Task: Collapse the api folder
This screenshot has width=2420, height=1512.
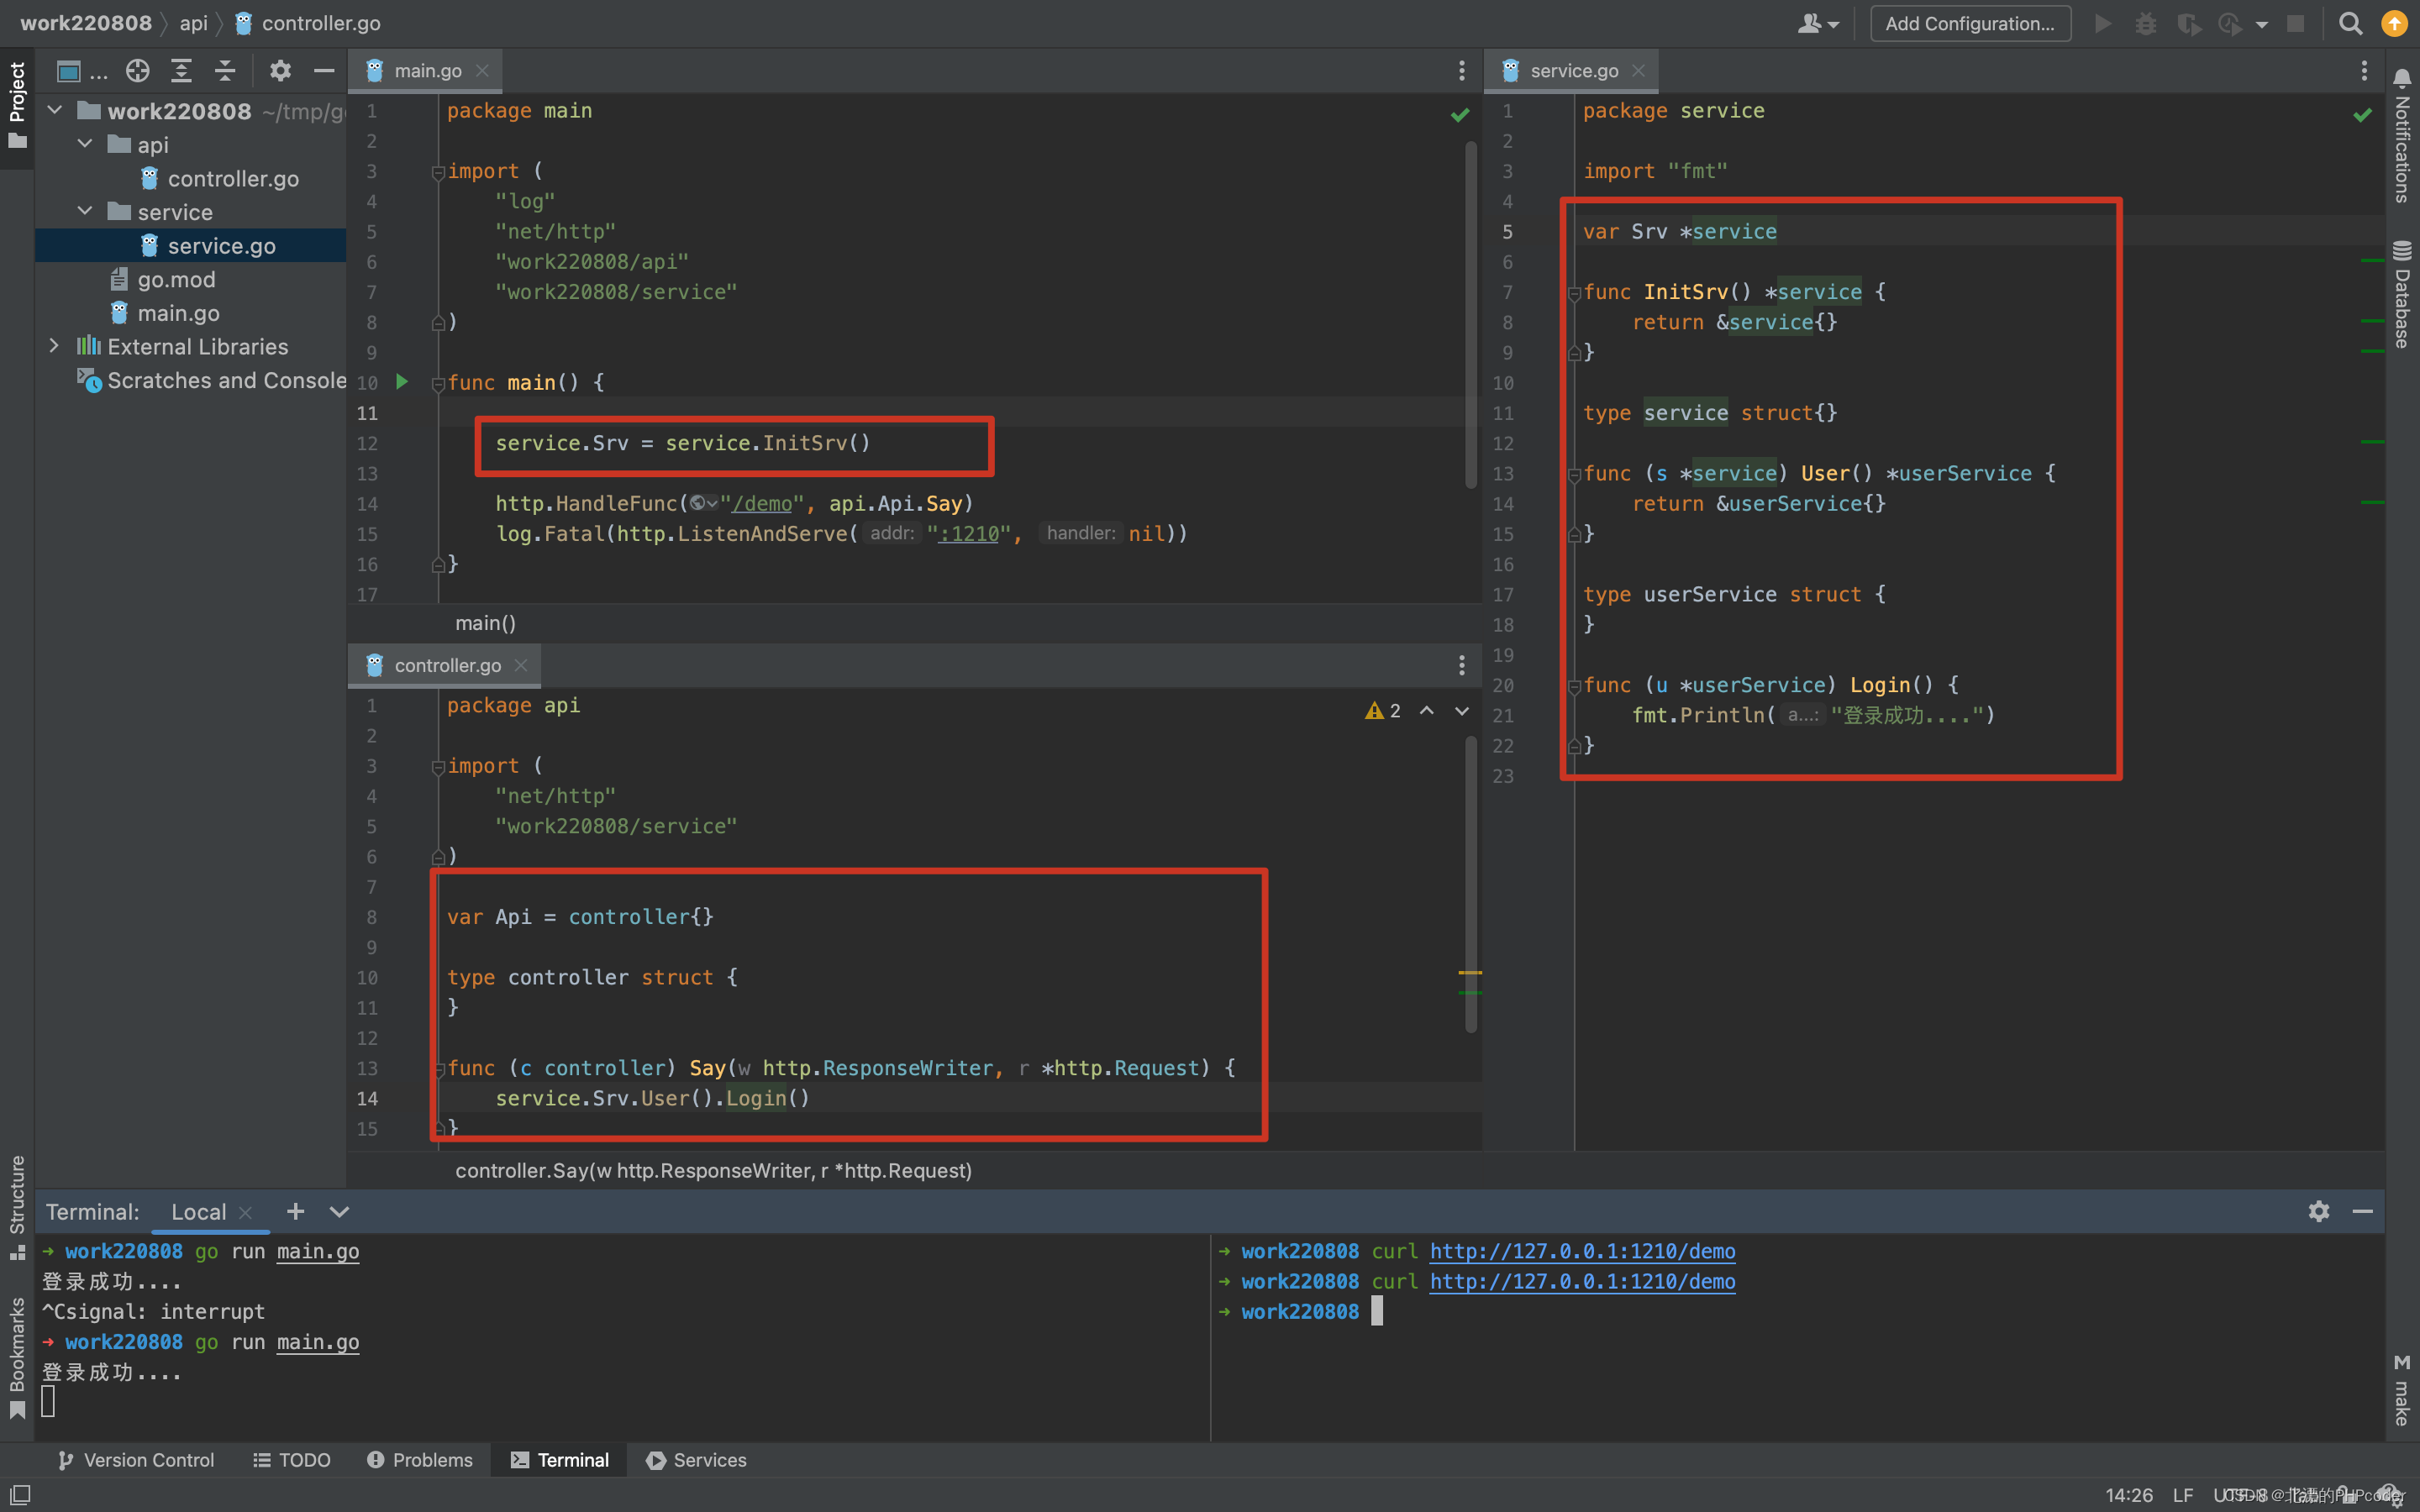Action: point(84,144)
